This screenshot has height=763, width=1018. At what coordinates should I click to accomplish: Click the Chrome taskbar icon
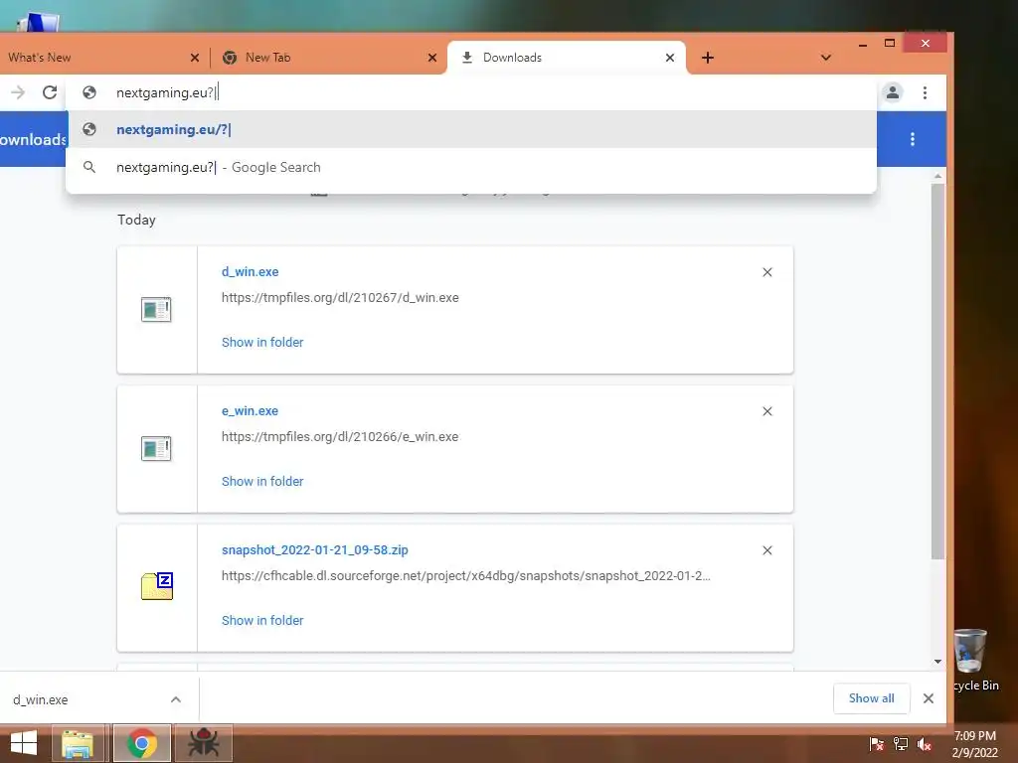click(142, 743)
